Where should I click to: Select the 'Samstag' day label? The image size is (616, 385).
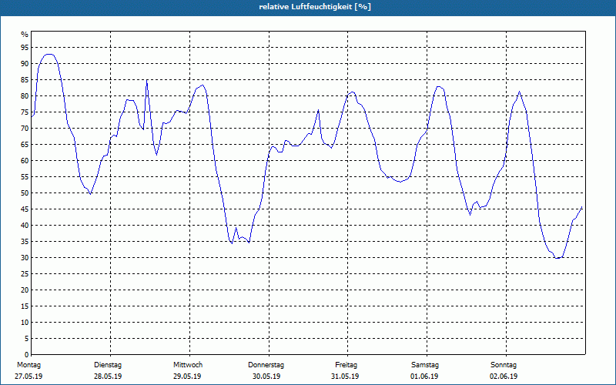point(425,365)
